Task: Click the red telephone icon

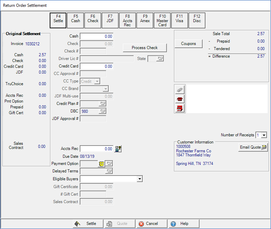Action: tap(180, 99)
